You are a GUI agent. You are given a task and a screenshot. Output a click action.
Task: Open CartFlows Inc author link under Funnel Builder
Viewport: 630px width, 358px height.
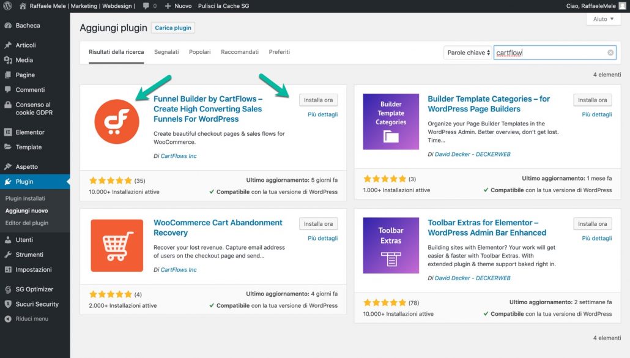179,156
